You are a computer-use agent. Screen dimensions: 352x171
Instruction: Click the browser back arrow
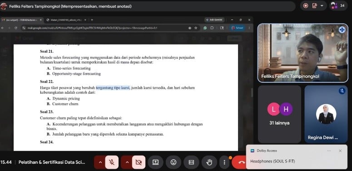tap(3, 28)
